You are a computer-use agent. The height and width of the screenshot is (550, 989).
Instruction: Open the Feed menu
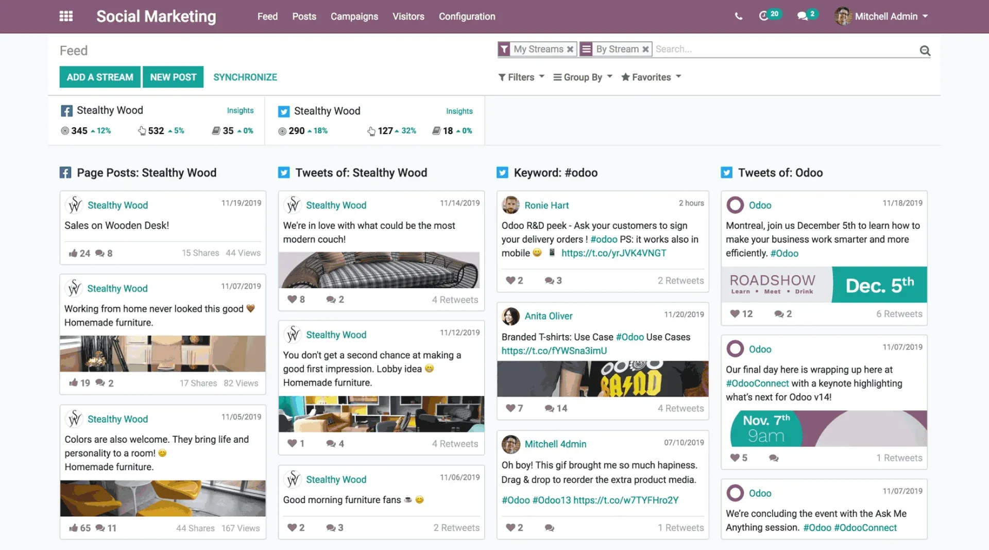coord(267,16)
